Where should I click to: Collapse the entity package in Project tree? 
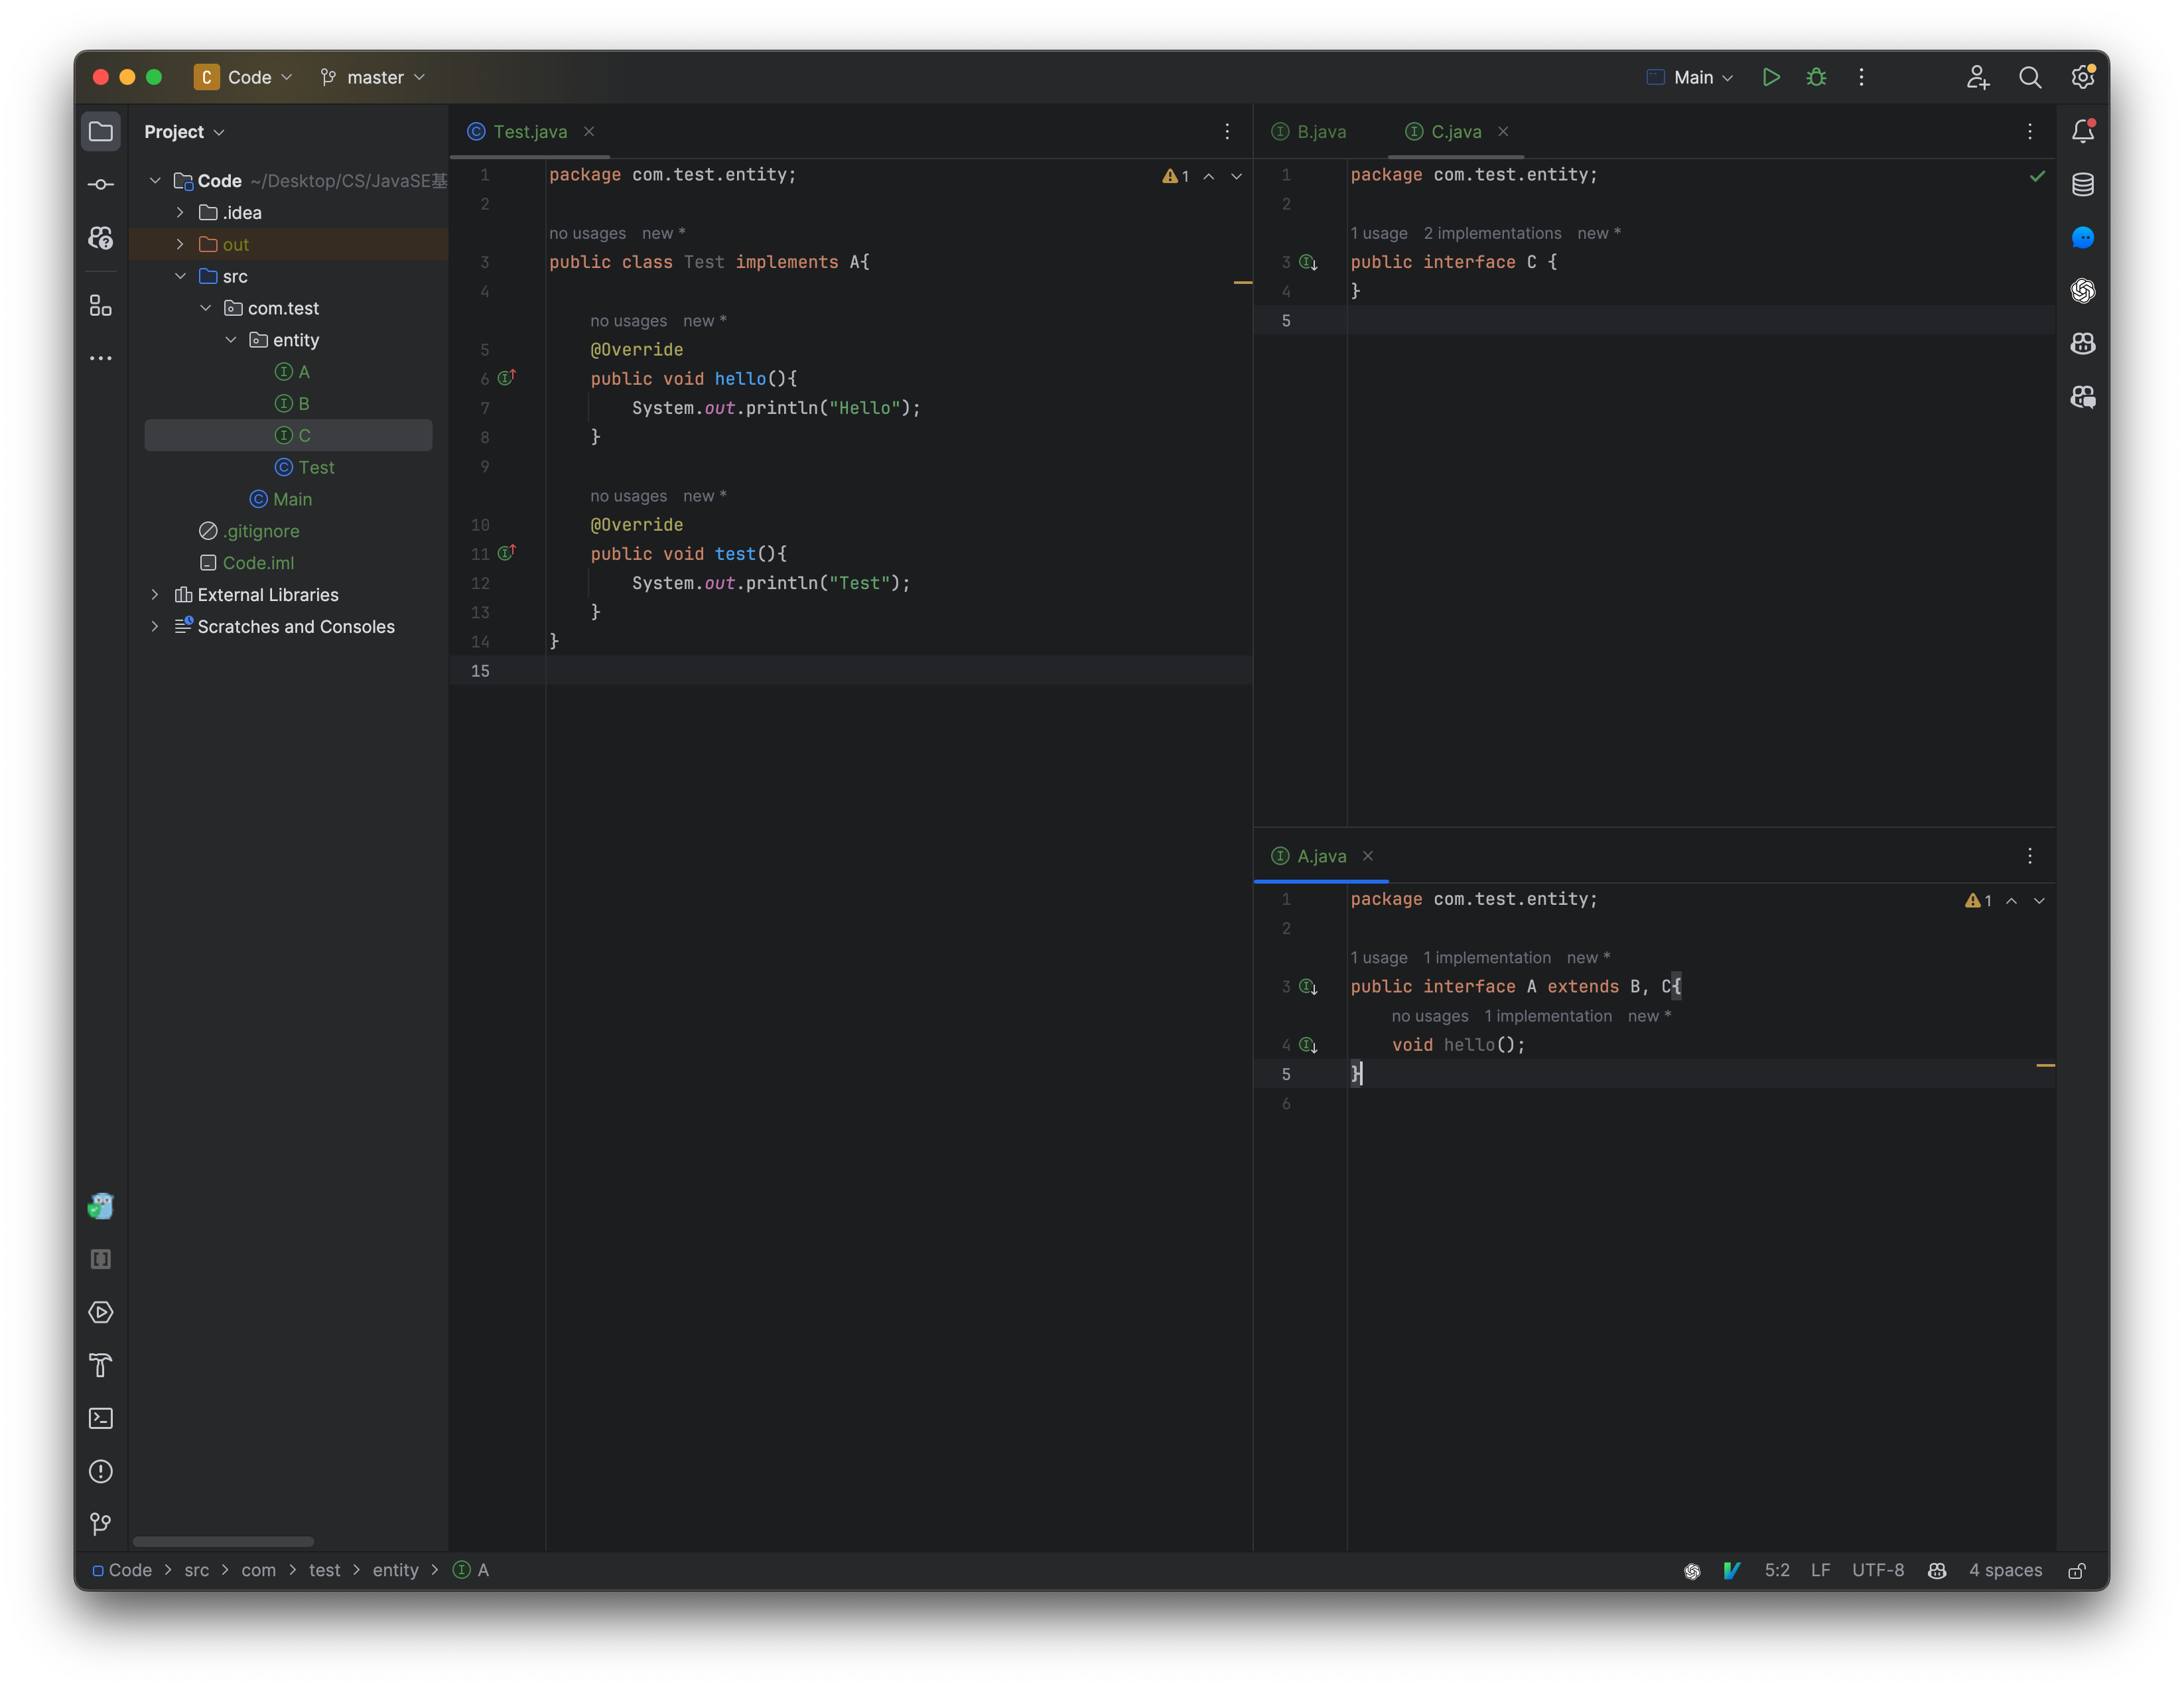[231, 340]
